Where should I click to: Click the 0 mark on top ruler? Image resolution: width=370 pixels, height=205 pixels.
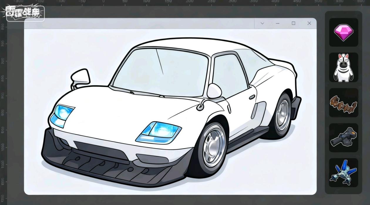(103, 2)
